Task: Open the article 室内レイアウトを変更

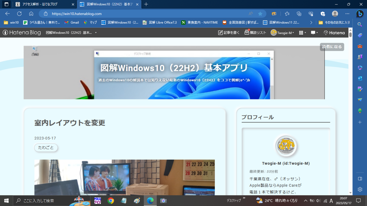Action: click(x=70, y=123)
